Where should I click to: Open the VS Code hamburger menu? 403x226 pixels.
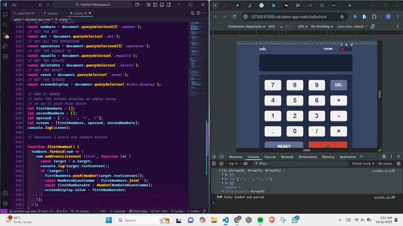[x=14, y=4]
